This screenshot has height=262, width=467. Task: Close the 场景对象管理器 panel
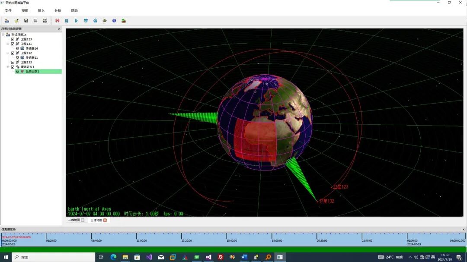point(59,29)
